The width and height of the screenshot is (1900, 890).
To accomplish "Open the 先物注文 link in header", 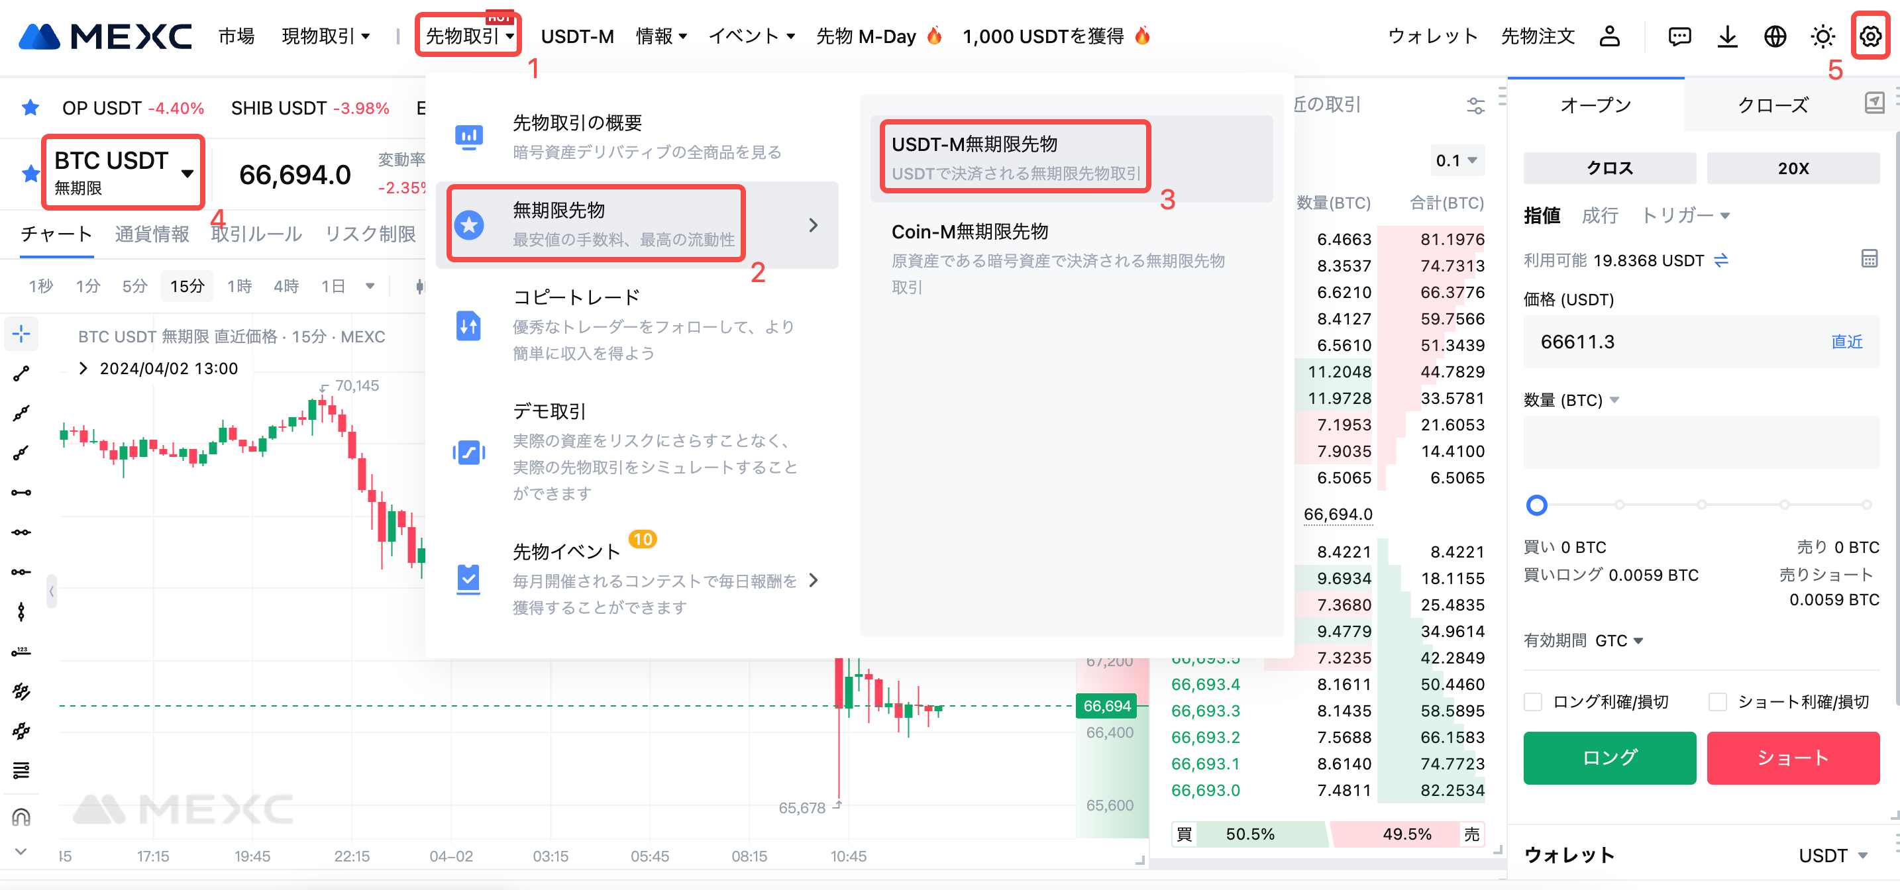I will coord(1538,35).
